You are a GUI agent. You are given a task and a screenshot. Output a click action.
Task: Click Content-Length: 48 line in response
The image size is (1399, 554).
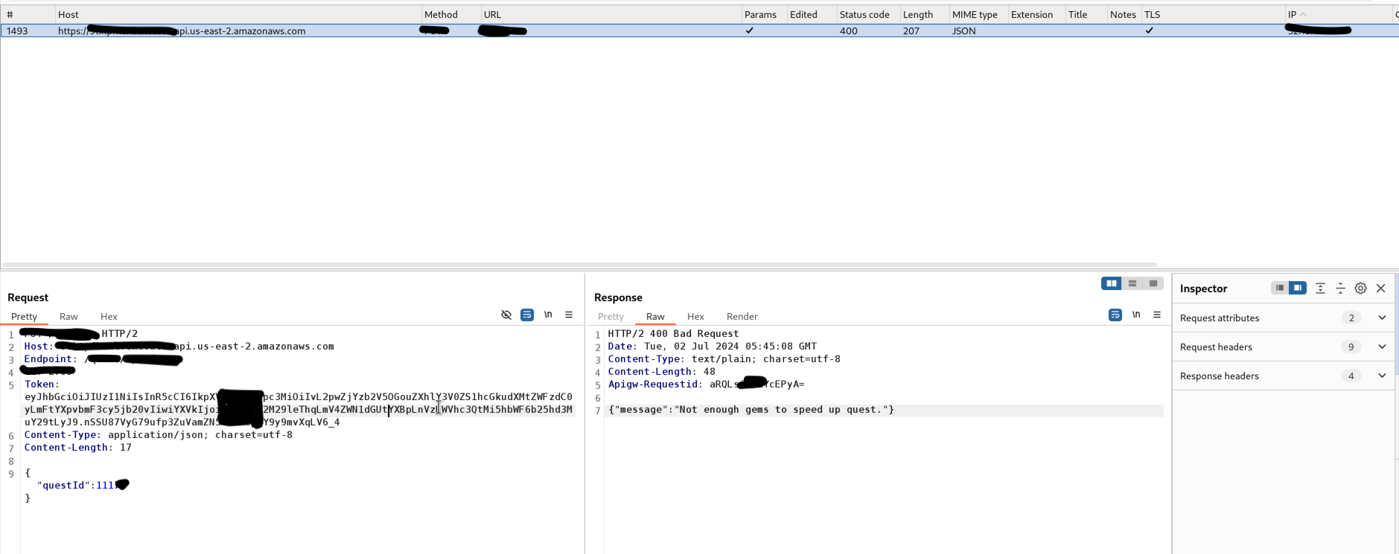(662, 371)
